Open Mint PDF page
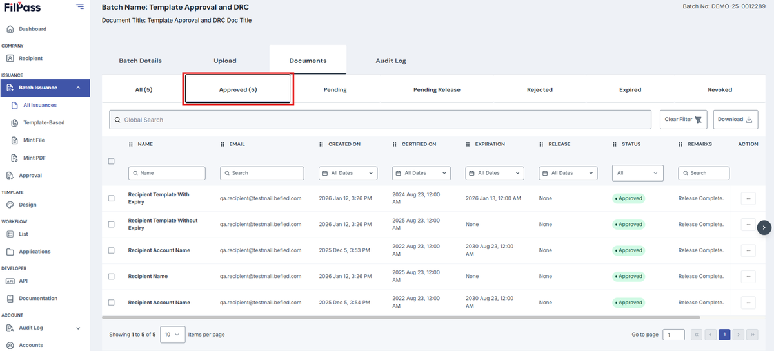 tap(34, 158)
